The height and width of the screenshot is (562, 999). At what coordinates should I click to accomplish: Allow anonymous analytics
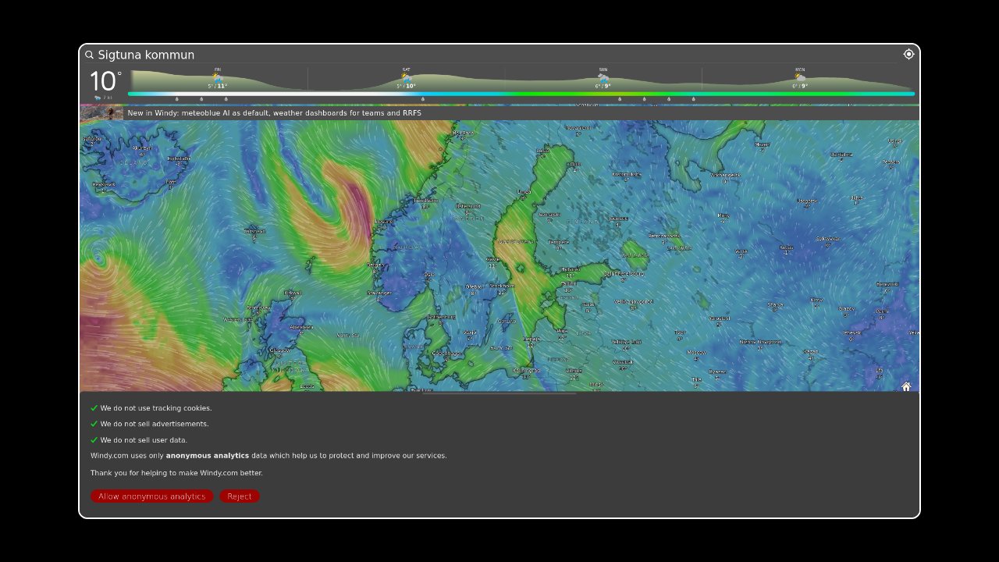(x=151, y=496)
